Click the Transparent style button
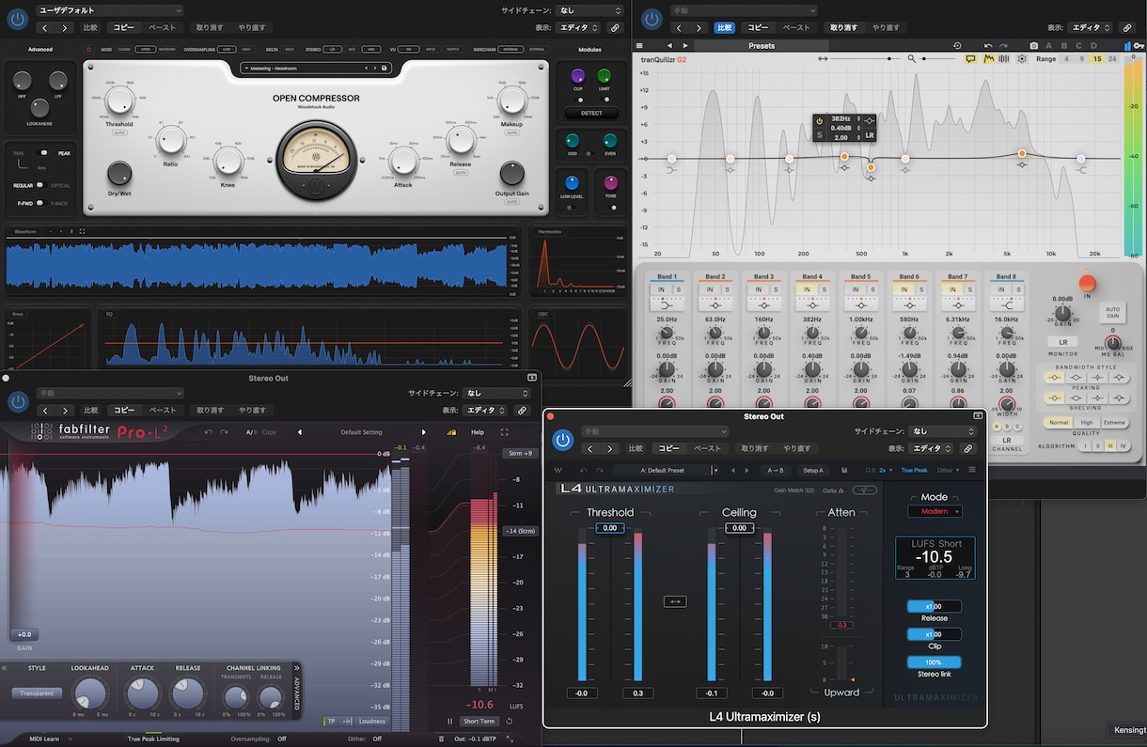This screenshot has width=1147, height=747. (38, 693)
